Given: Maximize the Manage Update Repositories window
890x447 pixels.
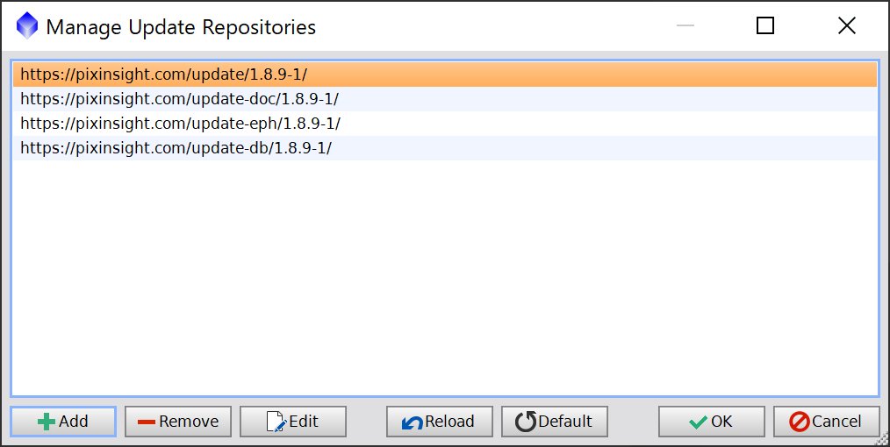Looking at the screenshot, I should click(x=765, y=25).
